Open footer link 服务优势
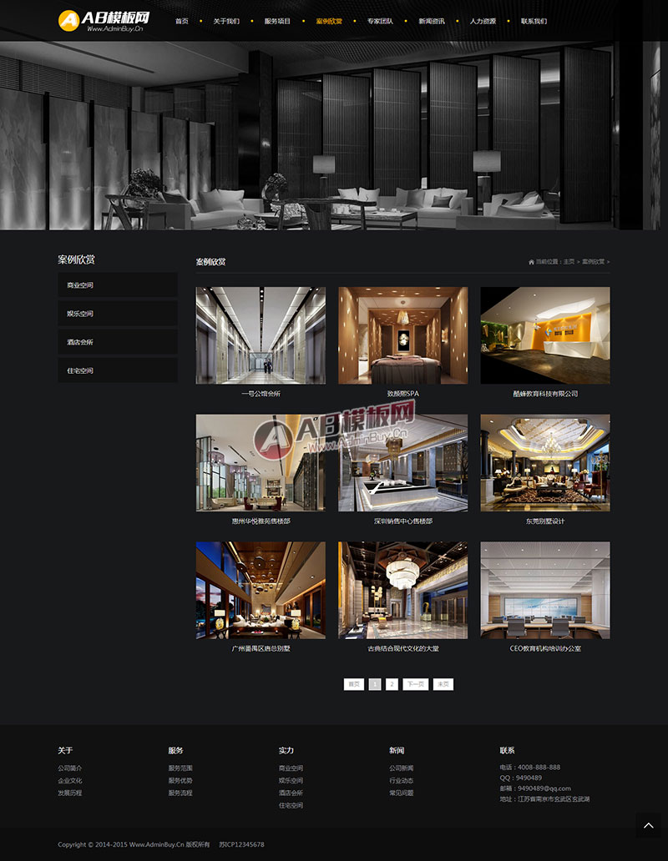Viewport: 668px width, 861px height. tap(180, 780)
